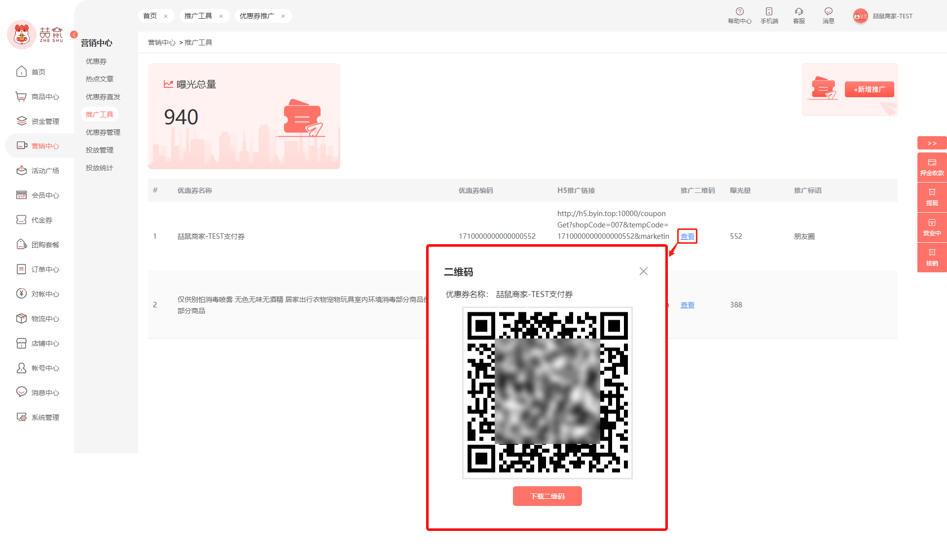Collapse right quick panel >> button
This screenshot has height=558, width=947.
(x=932, y=143)
